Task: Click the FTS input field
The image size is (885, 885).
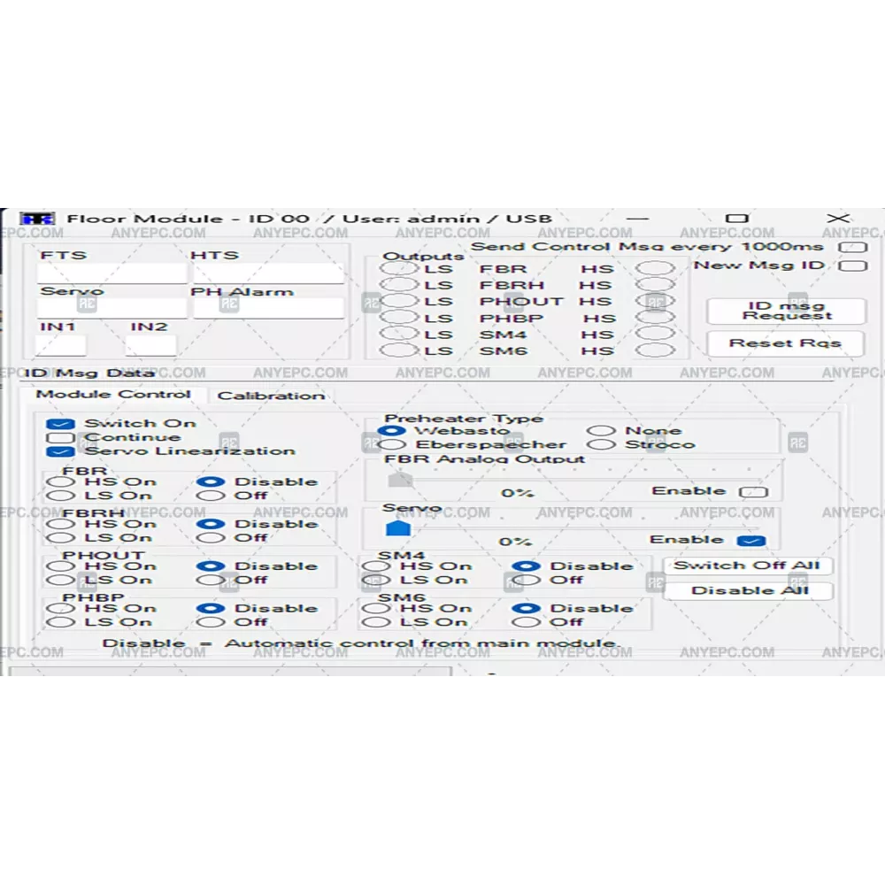Action: [111, 273]
